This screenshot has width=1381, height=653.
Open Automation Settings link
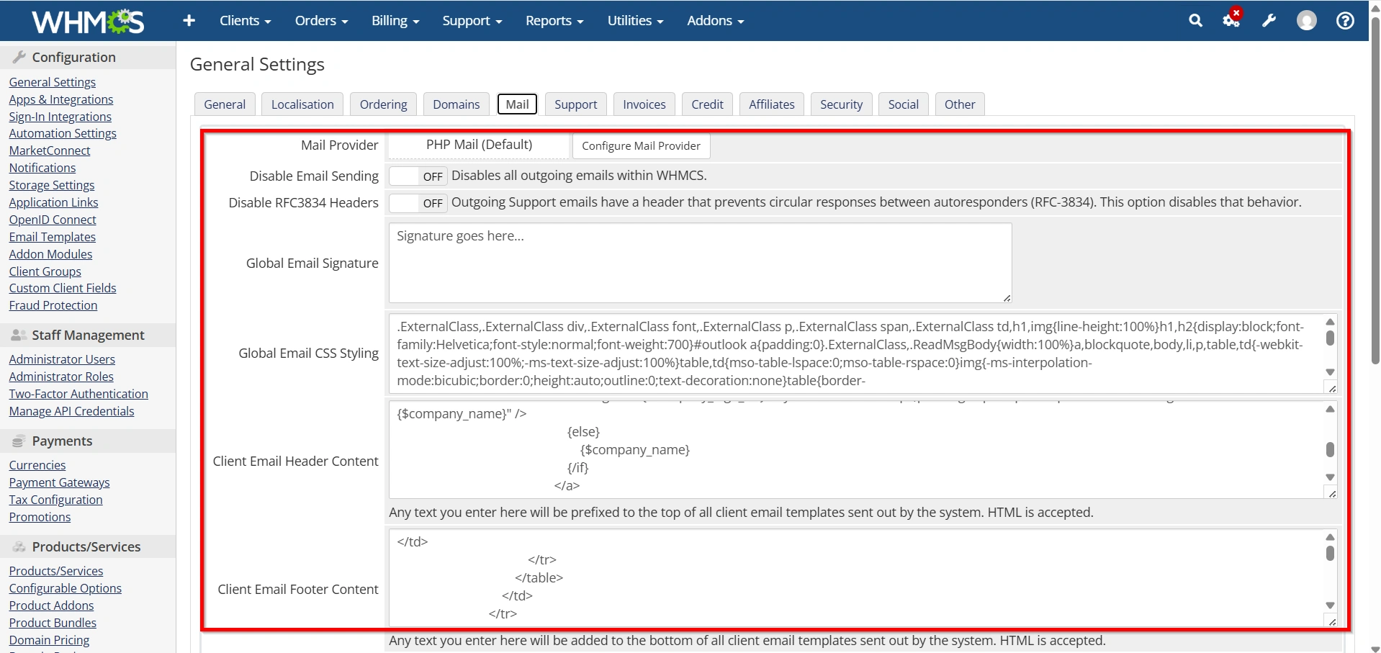coord(63,133)
